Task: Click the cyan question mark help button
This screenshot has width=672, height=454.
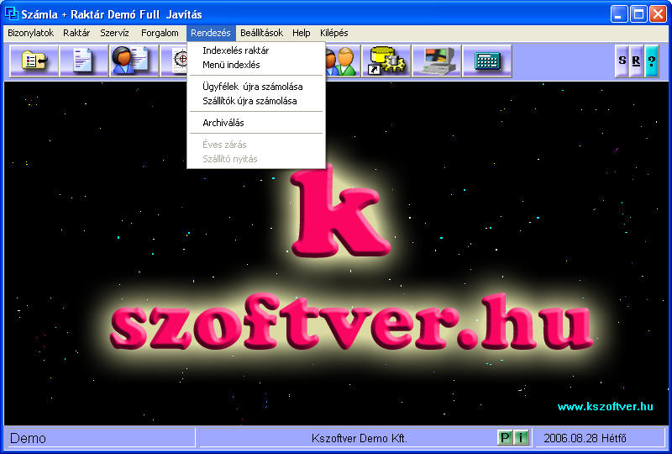Action: 652,61
